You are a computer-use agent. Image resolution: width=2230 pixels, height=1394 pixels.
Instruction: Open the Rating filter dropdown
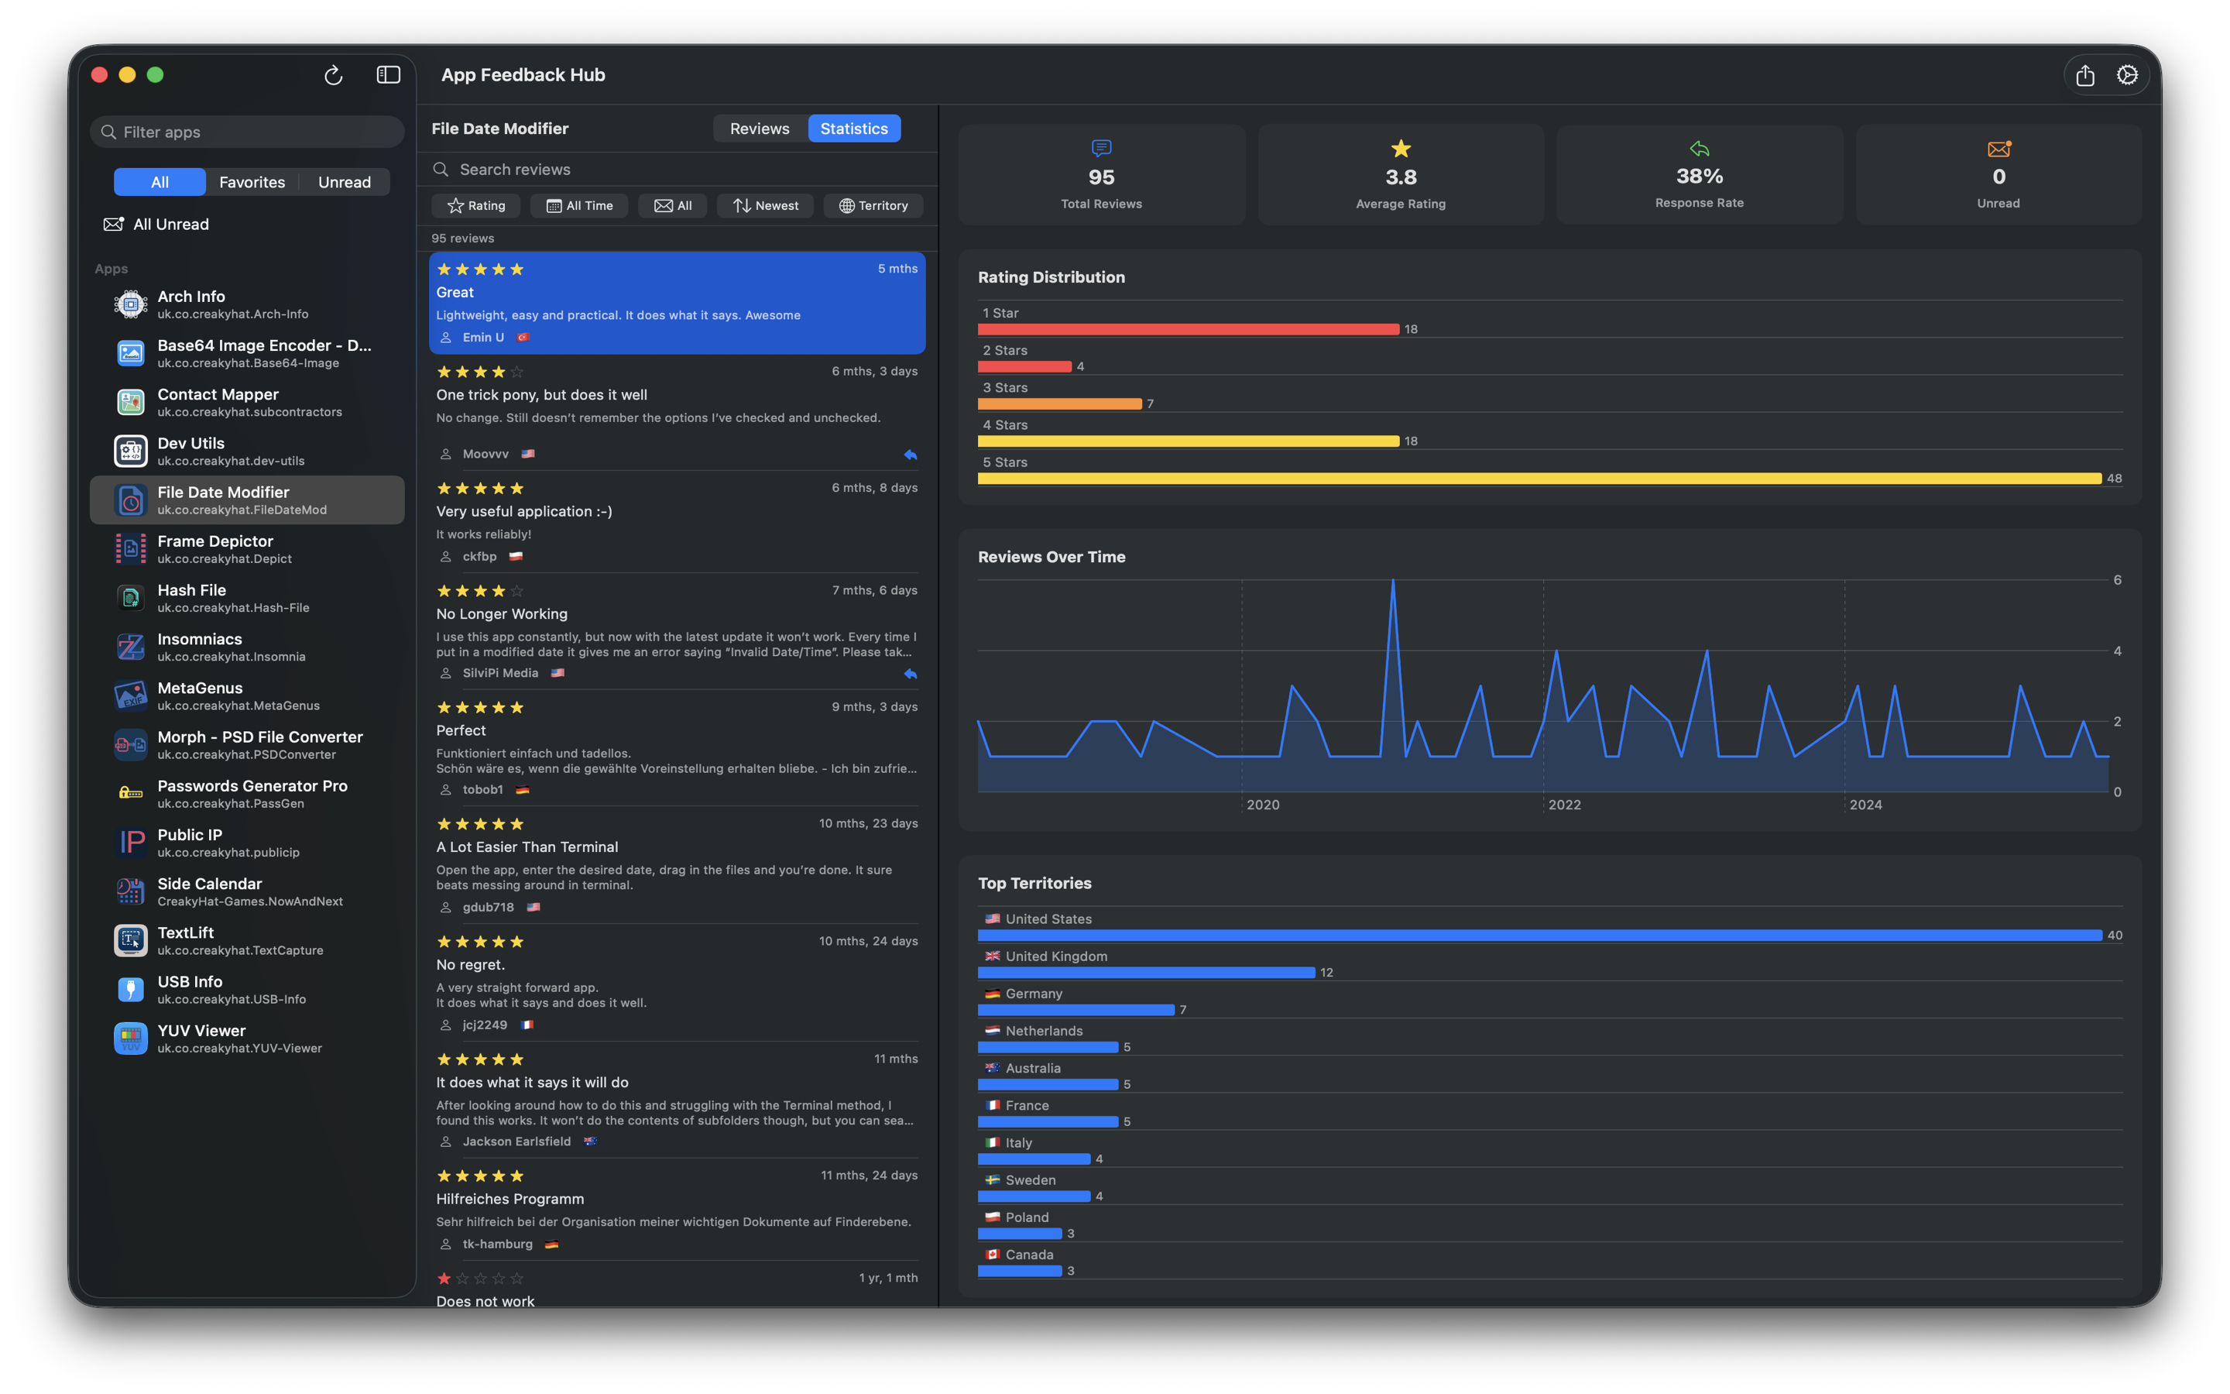[475, 205]
